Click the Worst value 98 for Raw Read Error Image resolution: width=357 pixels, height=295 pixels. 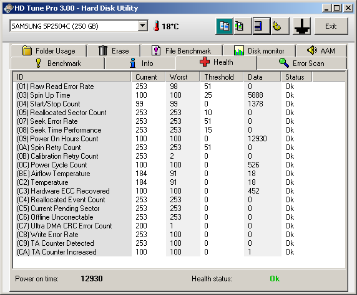174,87
